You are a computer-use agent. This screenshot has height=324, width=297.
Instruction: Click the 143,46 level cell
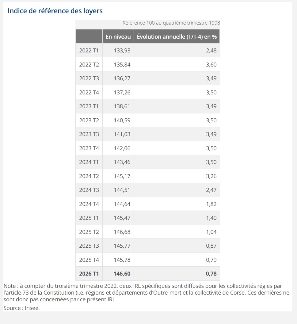pyautogui.click(x=122, y=162)
